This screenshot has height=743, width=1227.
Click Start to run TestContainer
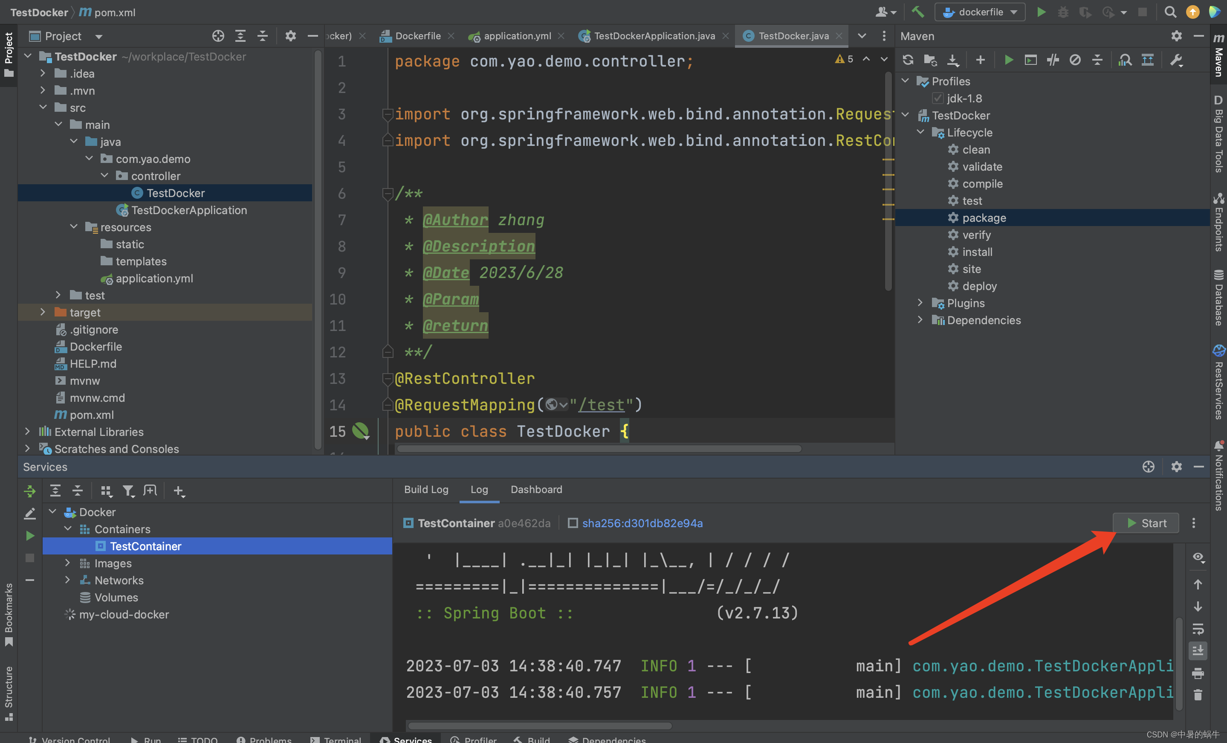pyautogui.click(x=1146, y=523)
